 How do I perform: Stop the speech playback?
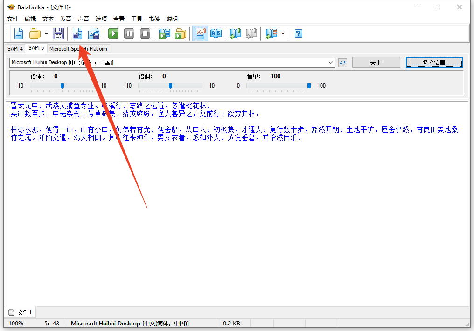point(145,34)
